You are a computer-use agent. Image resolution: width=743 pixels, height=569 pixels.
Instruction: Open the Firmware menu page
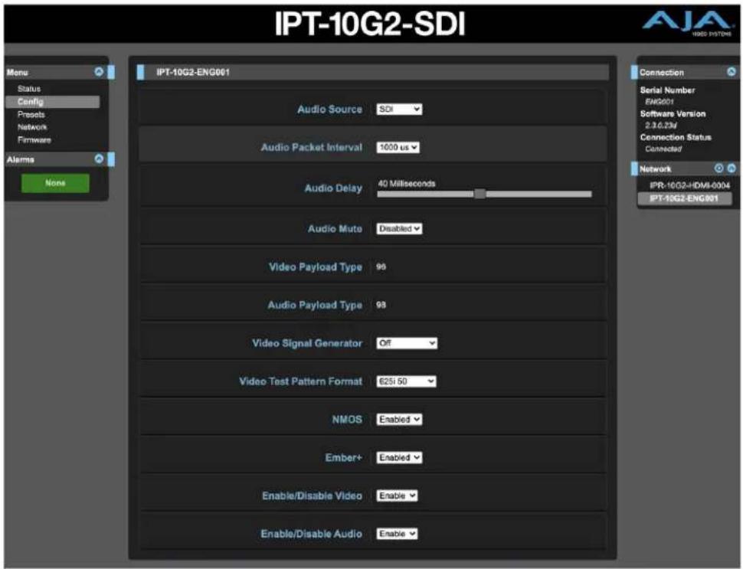pos(34,140)
